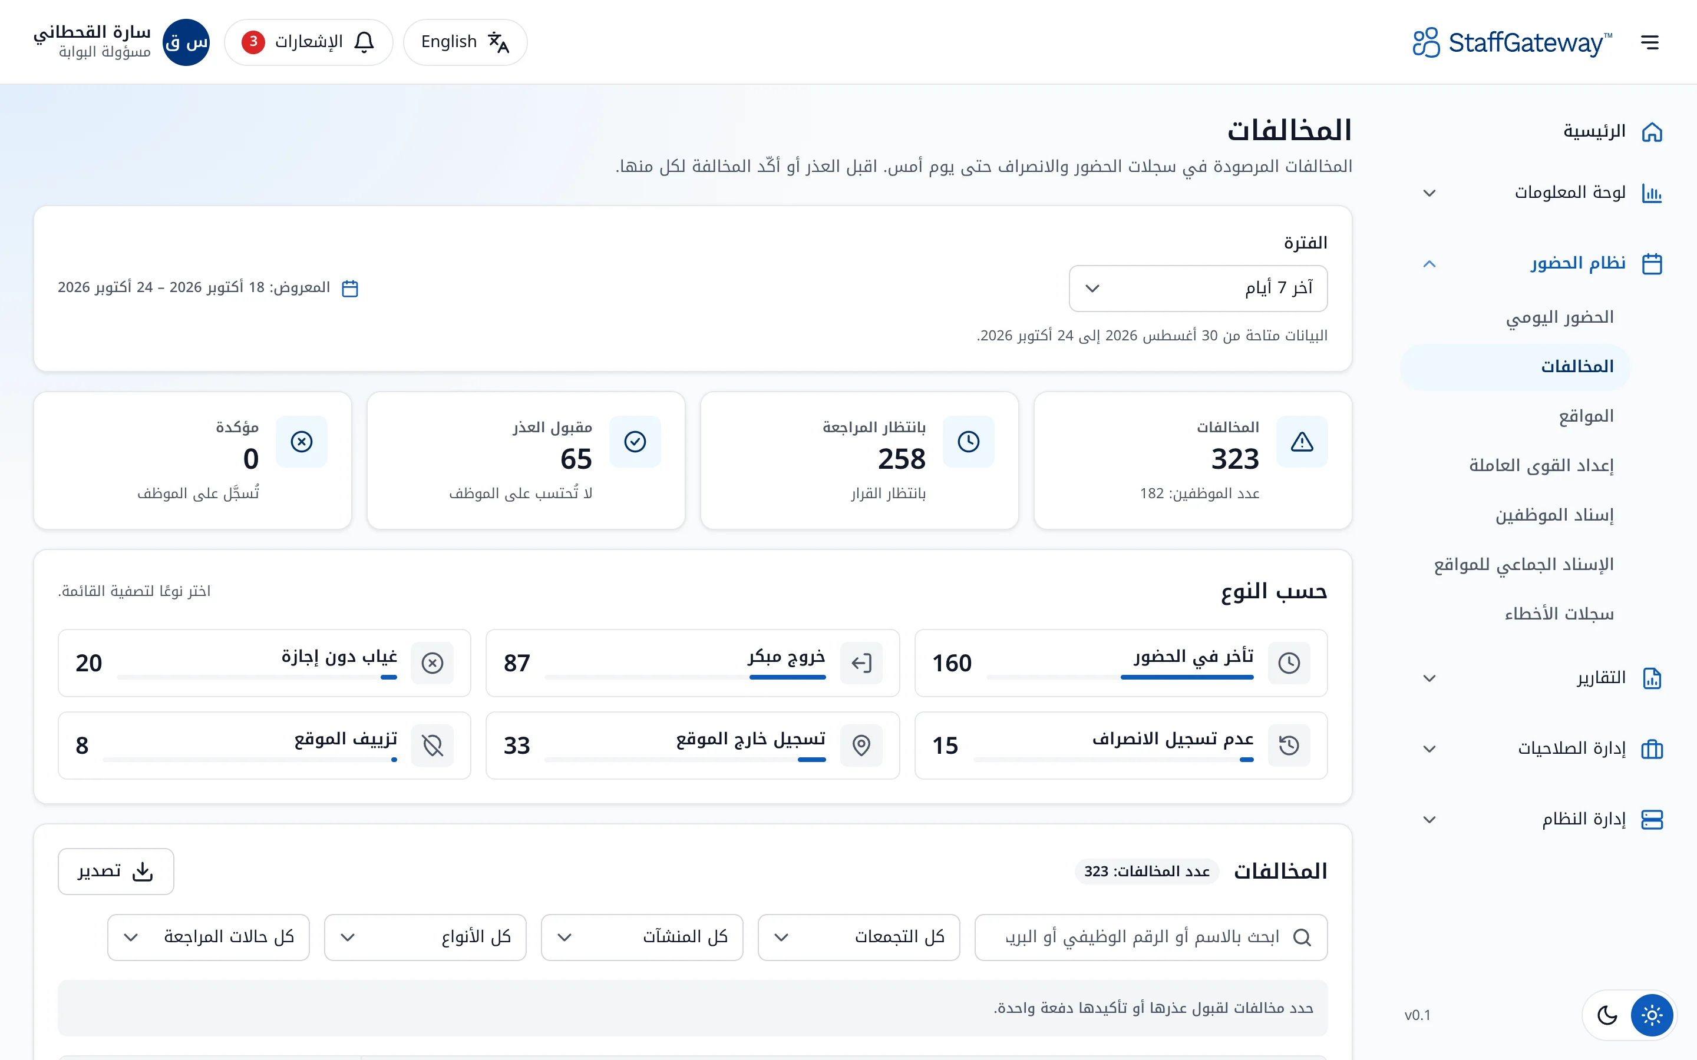
Task: Click the search by name input field
Action: (1151, 938)
